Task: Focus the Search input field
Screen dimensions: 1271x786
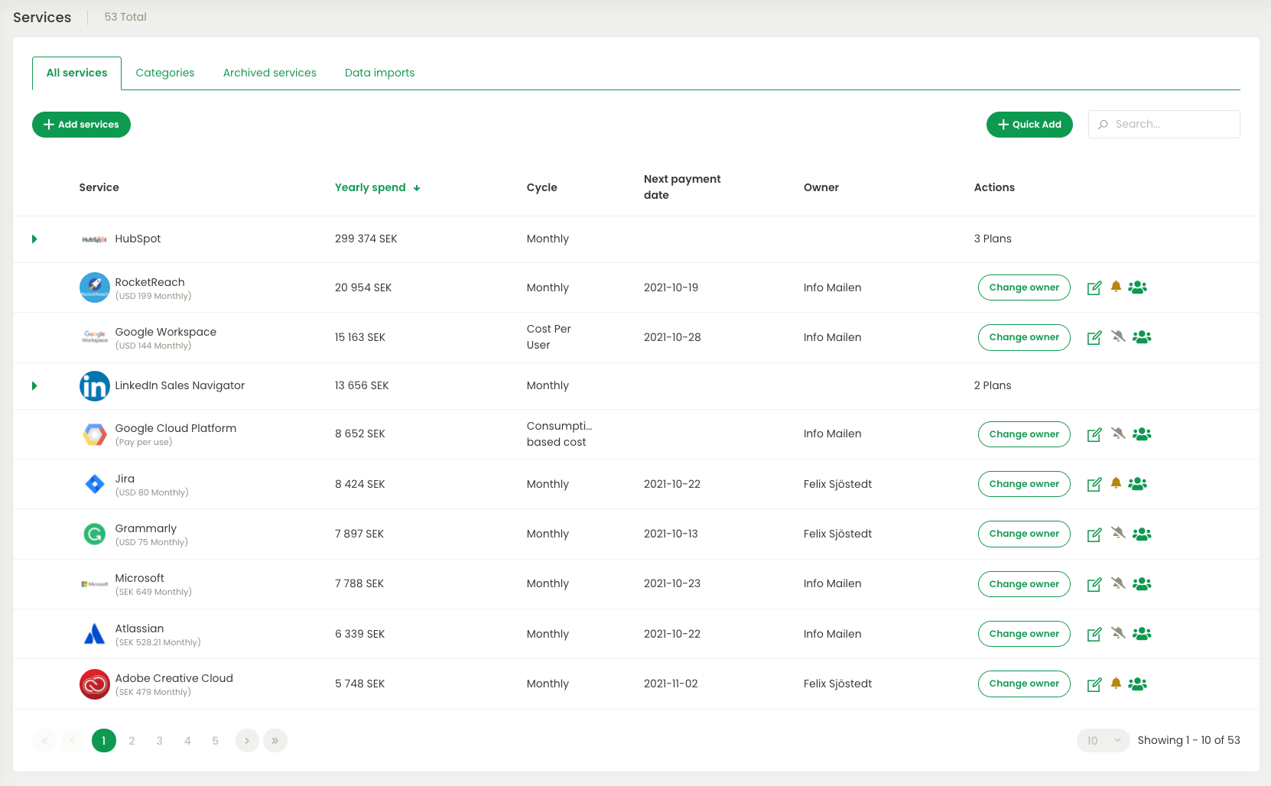Action: coord(1164,125)
